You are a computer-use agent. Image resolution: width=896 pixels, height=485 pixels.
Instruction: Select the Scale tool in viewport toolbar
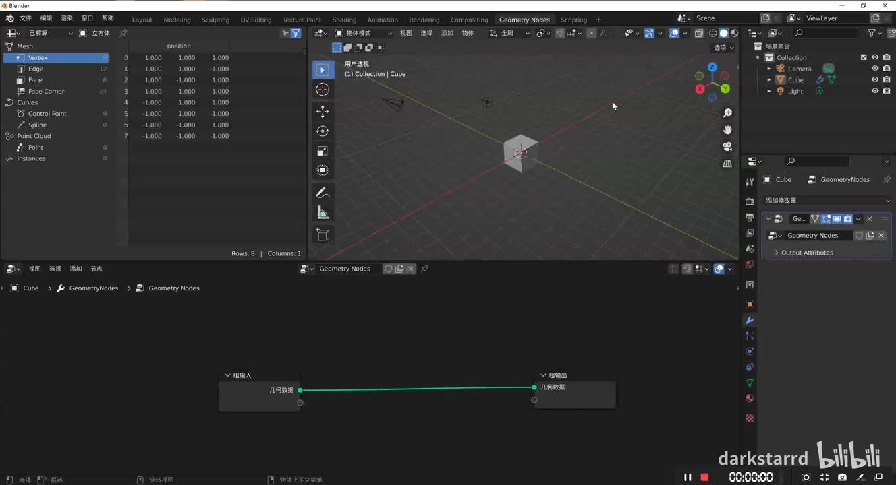click(x=323, y=151)
